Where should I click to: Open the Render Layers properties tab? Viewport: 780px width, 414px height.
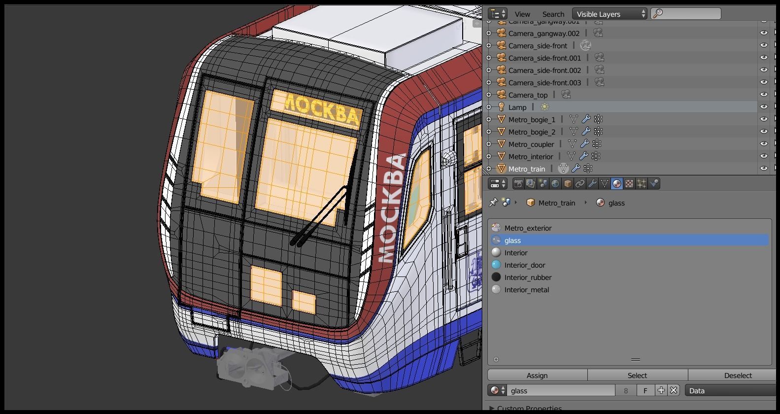[x=531, y=184]
